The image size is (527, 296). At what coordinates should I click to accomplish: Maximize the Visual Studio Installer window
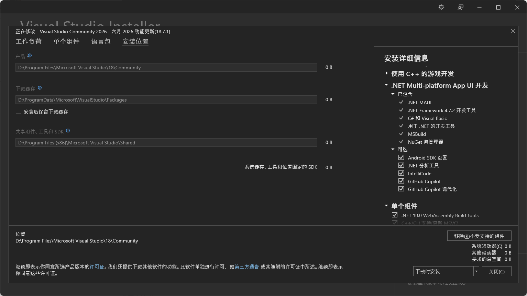coord(498,7)
